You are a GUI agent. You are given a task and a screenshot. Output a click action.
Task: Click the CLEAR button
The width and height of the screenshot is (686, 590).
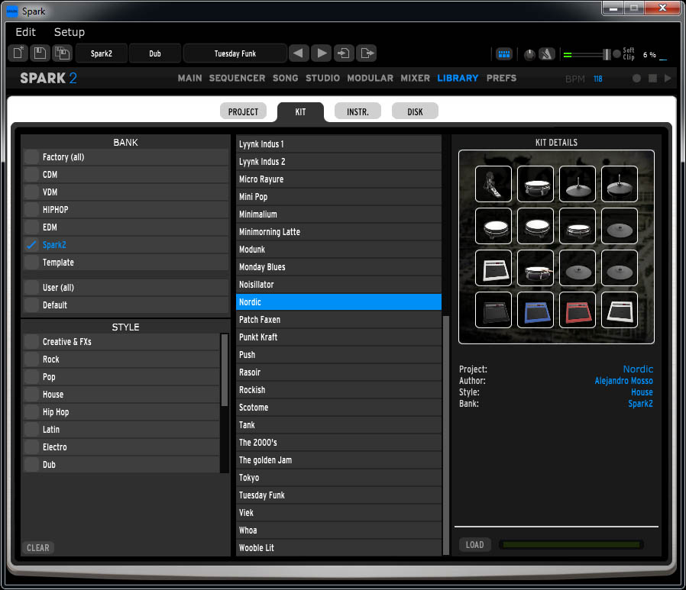[38, 547]
